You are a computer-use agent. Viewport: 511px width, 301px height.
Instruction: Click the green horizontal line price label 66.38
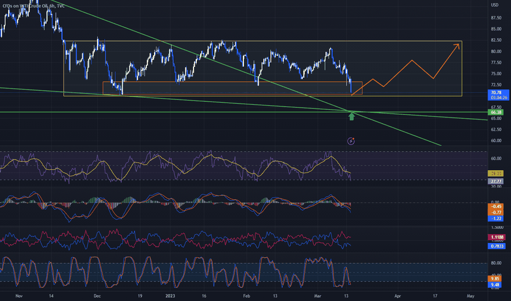click(x=496, y=112)
